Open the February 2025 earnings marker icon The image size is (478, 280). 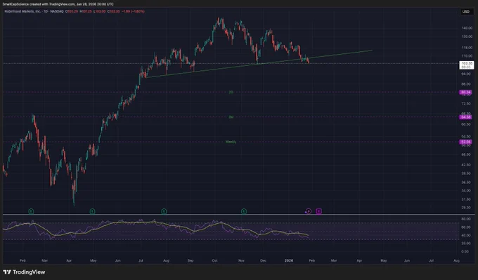coord(31,211)
